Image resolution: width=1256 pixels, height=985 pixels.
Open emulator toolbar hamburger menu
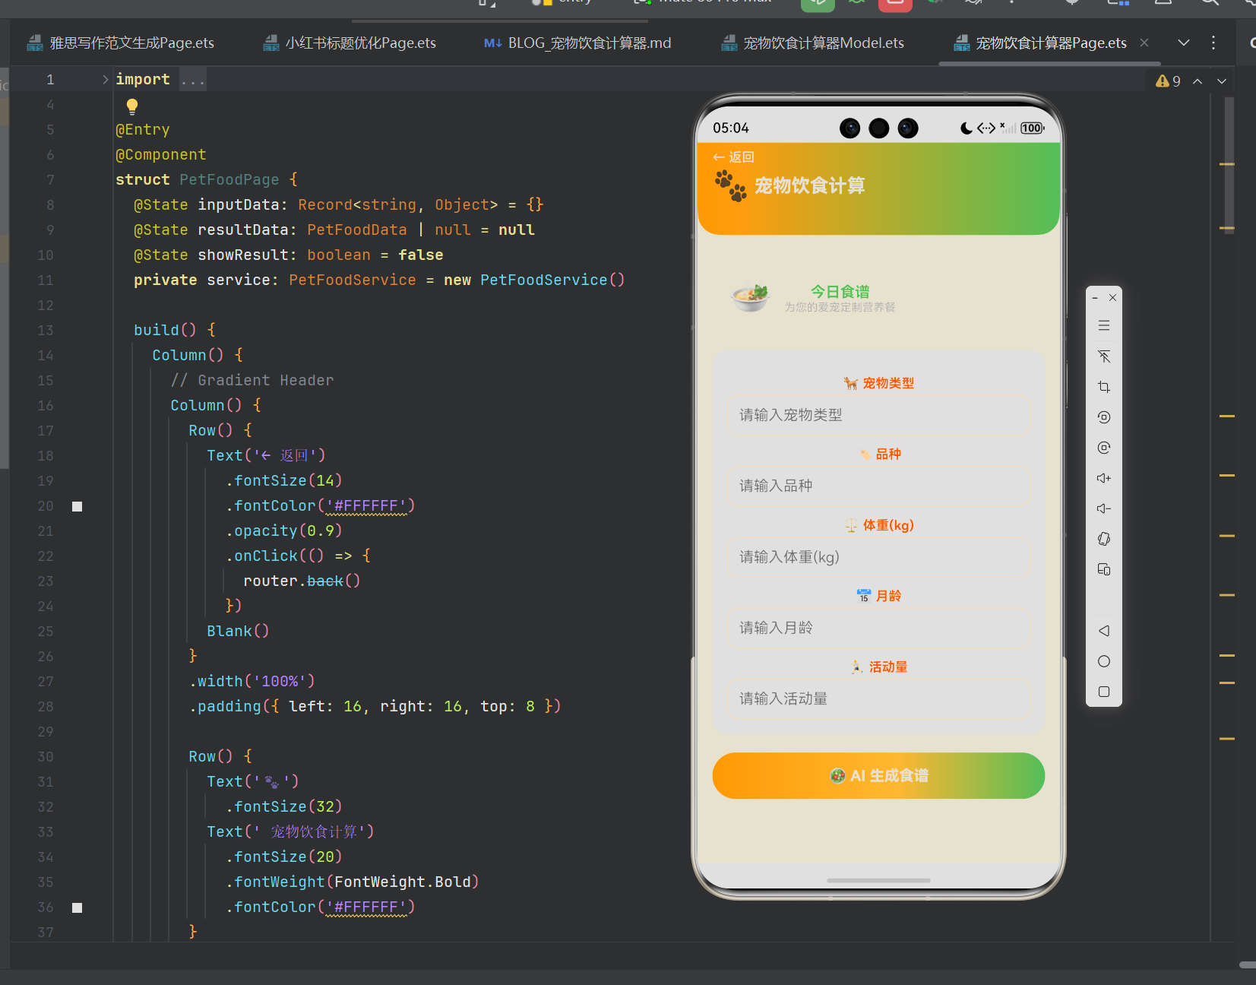(1104, 326)
